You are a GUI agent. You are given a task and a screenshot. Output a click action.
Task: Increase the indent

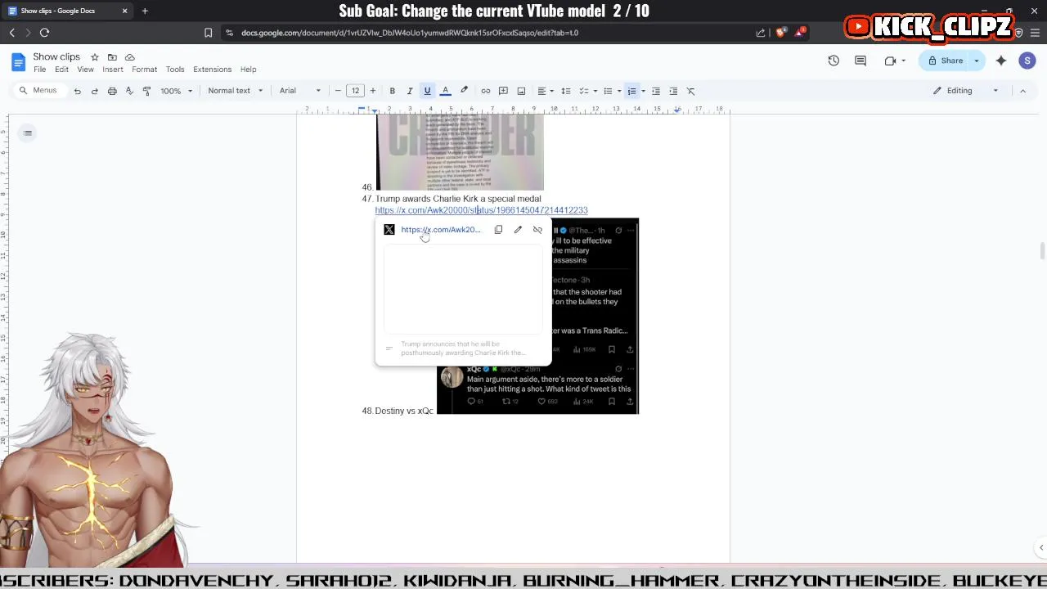[673, 91]
